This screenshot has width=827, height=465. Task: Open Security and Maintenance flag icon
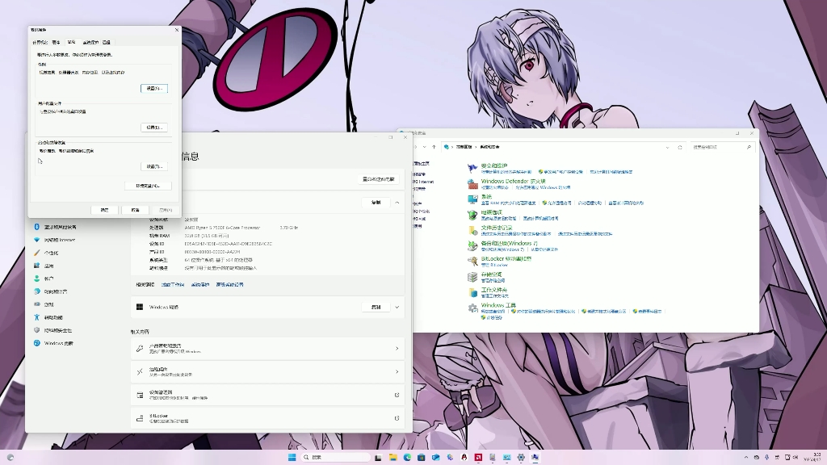[472, 168]
